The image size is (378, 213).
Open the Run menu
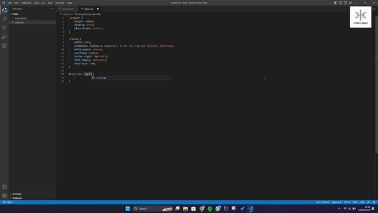point(50,3)
